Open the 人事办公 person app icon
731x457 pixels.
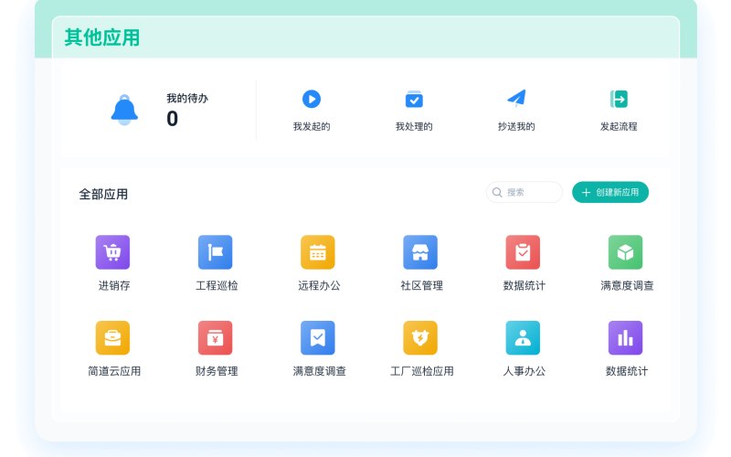[x=523, y=338]
